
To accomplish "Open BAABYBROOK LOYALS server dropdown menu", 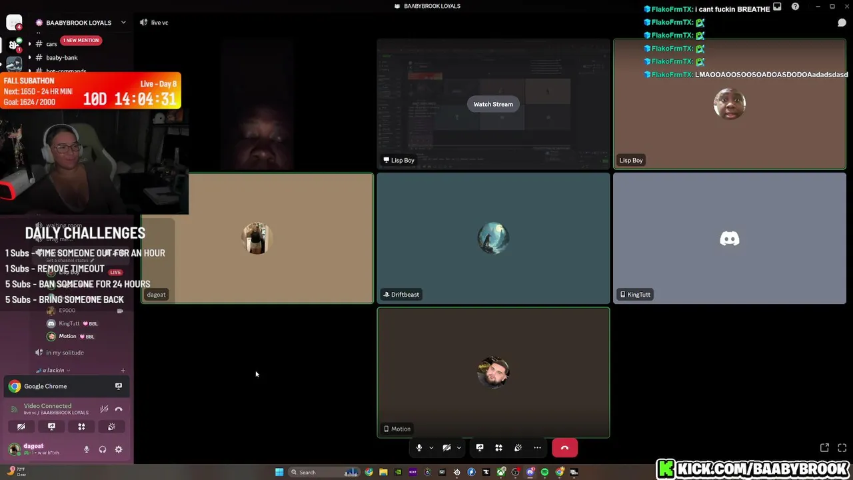I will pyautogui.click(x=81, y=23).
